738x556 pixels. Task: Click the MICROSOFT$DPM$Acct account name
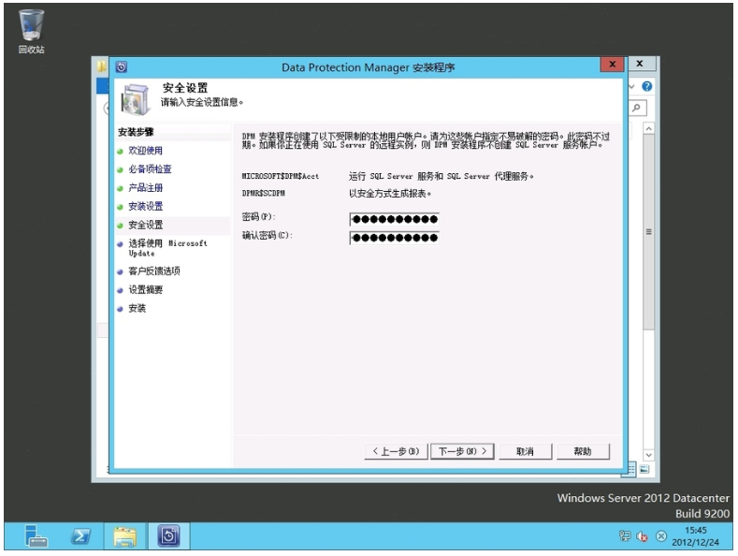coord(281,176)
